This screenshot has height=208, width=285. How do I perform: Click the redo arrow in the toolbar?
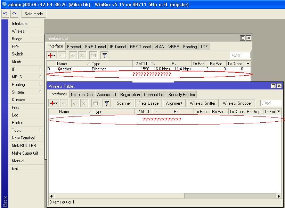14,14
